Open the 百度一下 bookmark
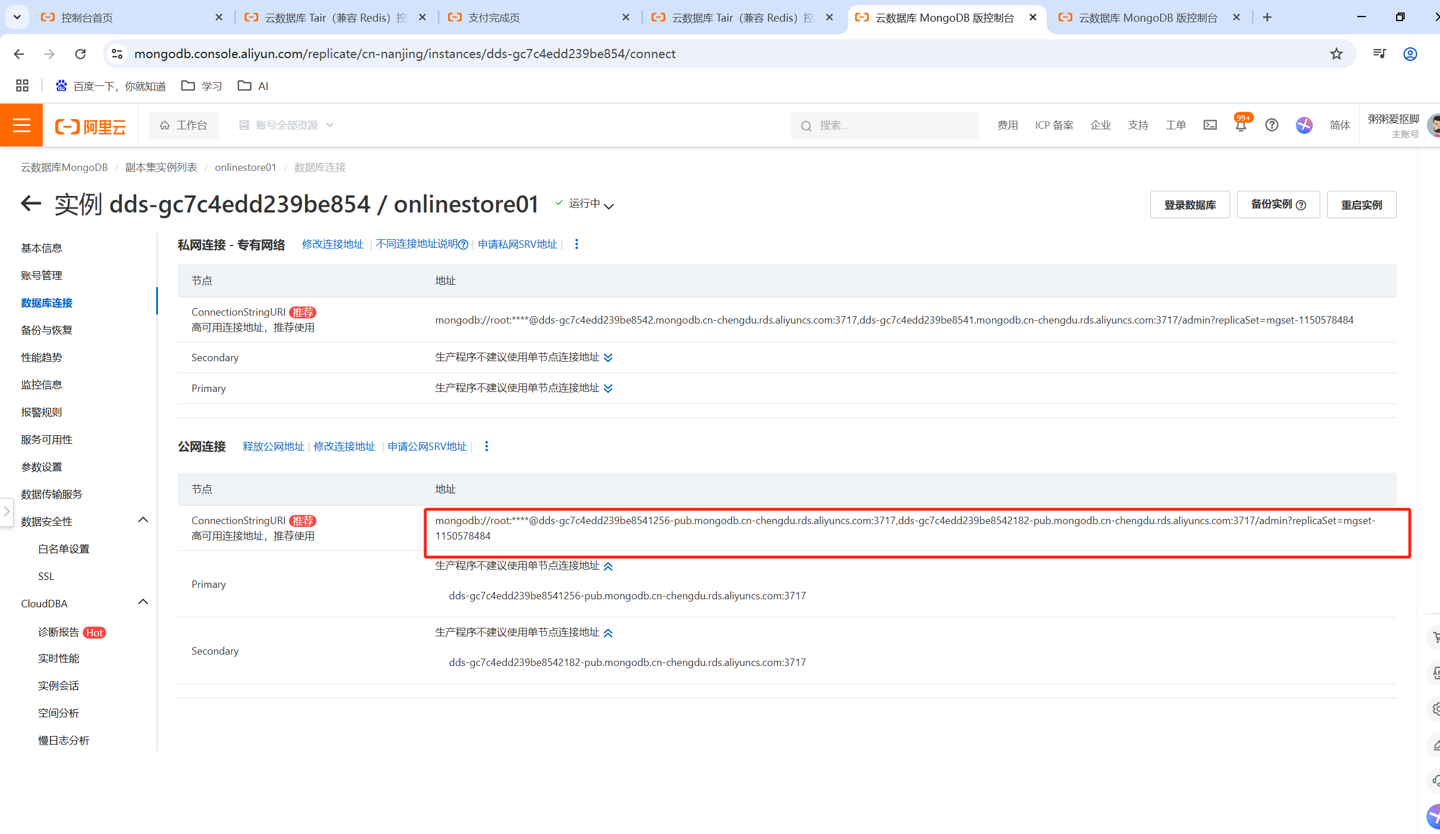This screenshot has height=834, width=1440. point(110,85)
